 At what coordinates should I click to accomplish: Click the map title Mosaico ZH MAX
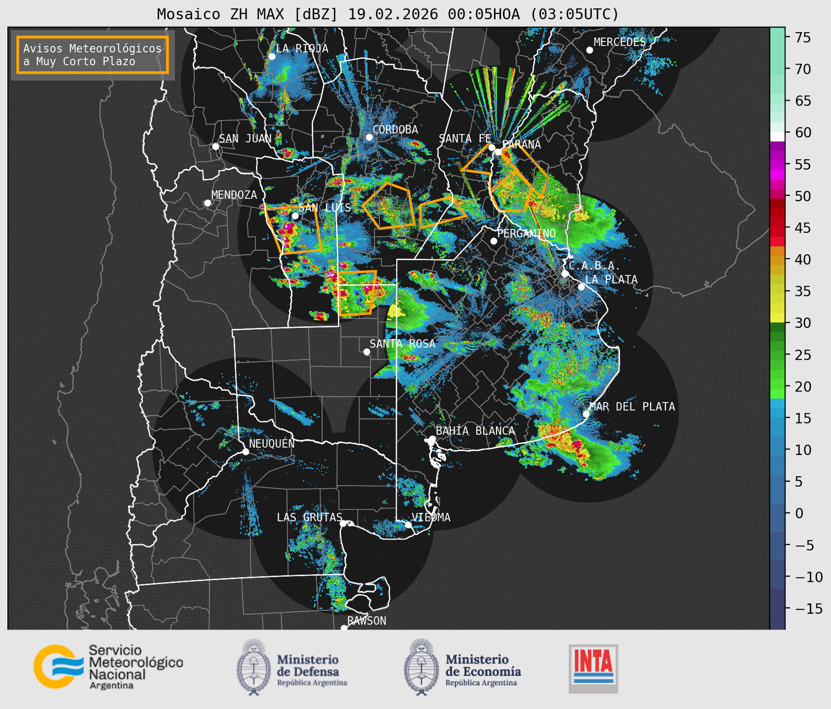click(388, 14)
